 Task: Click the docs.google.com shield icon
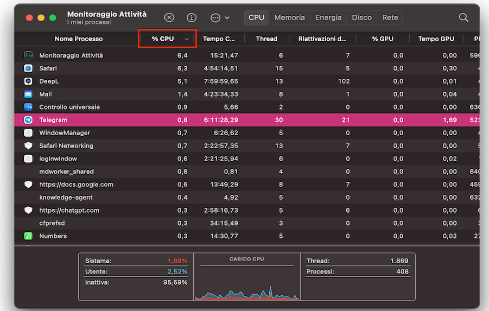[x=28, y=185]
